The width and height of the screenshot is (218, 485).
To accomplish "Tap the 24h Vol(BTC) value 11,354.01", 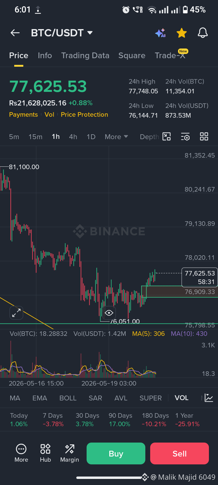I will 180,91.
